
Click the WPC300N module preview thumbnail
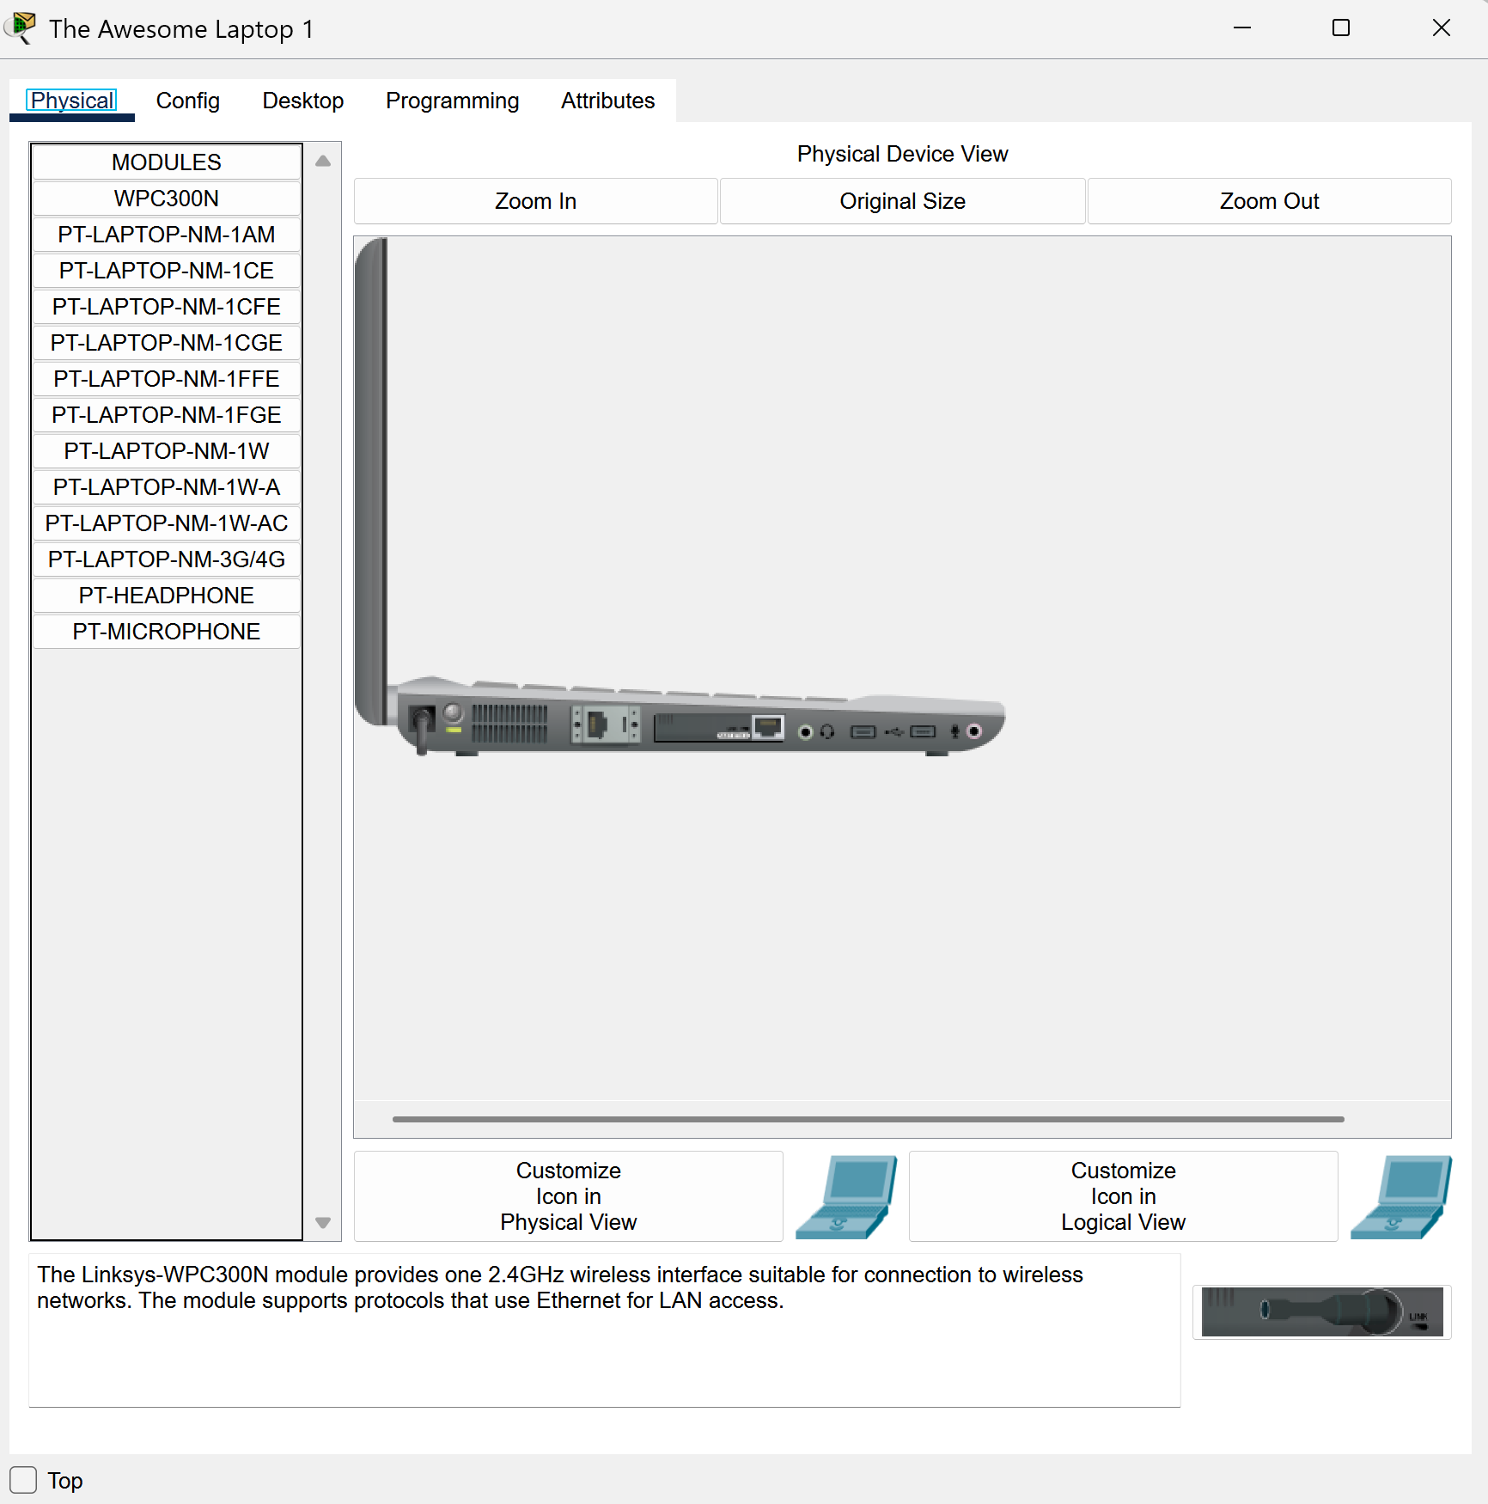1322,1311
